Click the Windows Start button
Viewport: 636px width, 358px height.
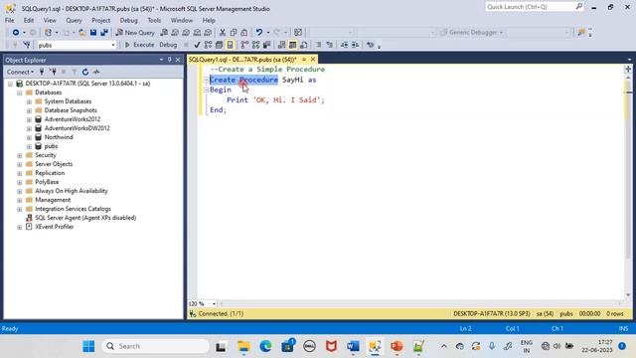pos(88,346)
